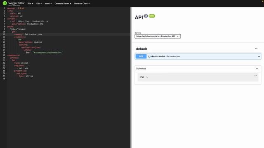Click 'application/json:' line in editor
Screen dimensions: 264x148
pos(31,48)
